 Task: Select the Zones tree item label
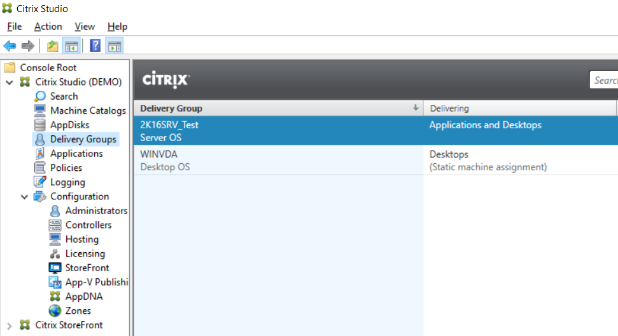tap(78, 311)
